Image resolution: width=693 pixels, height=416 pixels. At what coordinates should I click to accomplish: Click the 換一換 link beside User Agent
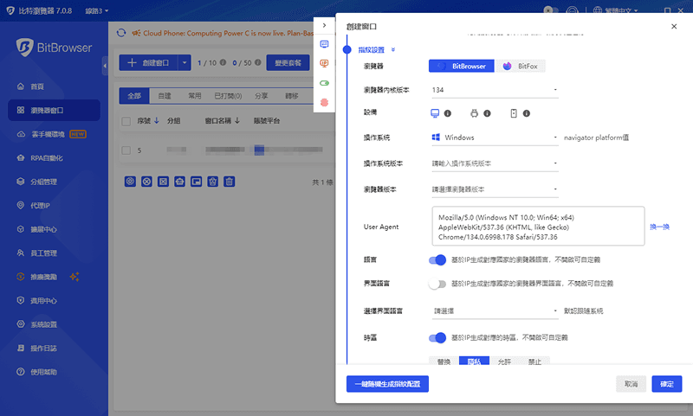(660, 227)
